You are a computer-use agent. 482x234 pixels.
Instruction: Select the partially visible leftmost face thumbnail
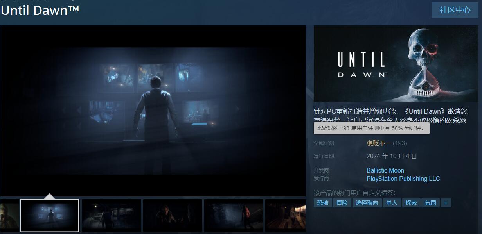pyautogui.click(x=9, y=216)
